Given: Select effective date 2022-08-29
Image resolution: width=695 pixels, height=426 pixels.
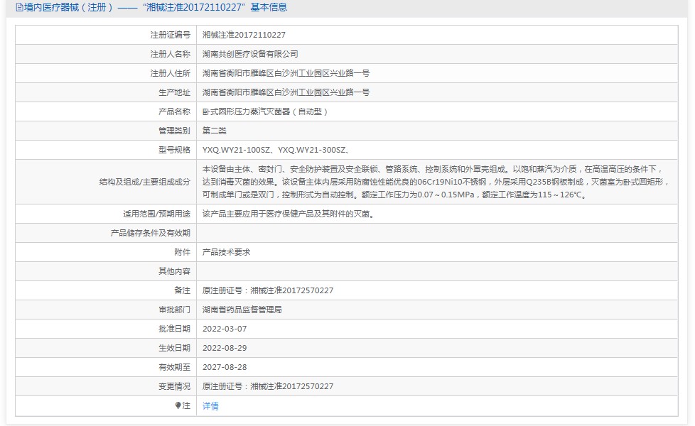Looking at the screenshot, I should (x=225, y=348).
